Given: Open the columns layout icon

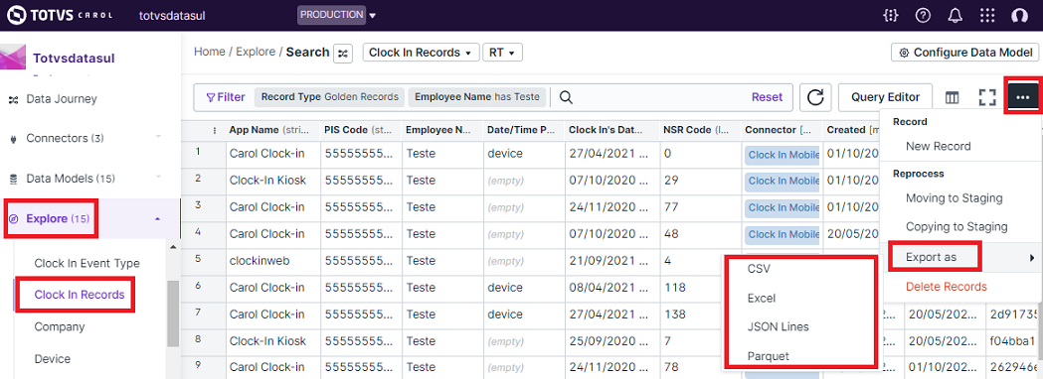Looking at the screenshot, I should coord(953,97).
